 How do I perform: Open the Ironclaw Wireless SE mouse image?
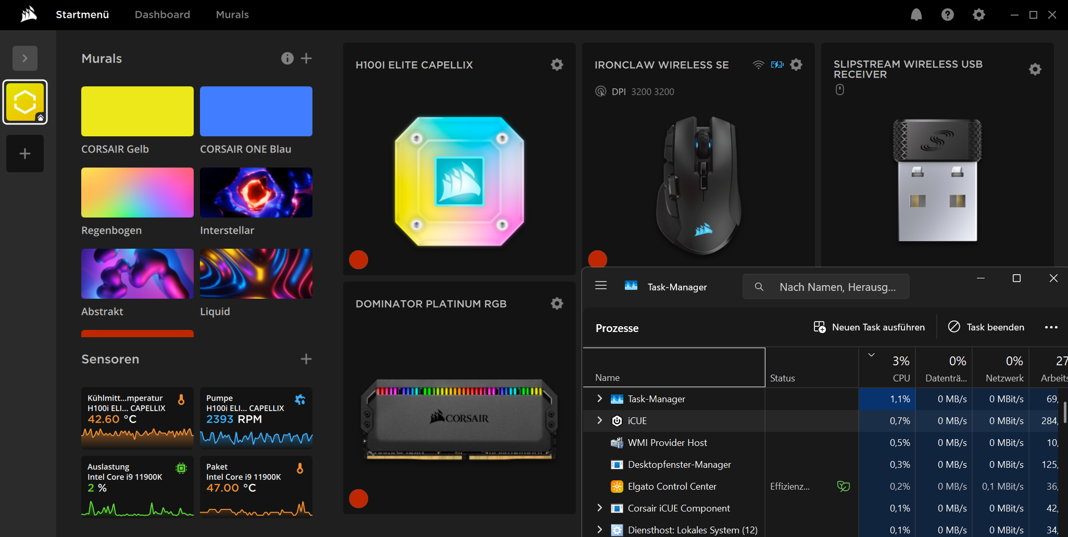point(699,185)
